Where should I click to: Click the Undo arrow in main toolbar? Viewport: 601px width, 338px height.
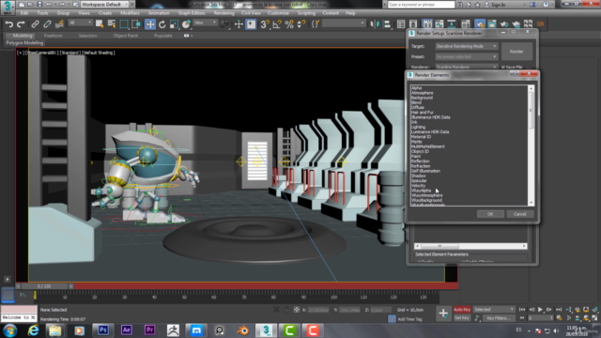8,24
